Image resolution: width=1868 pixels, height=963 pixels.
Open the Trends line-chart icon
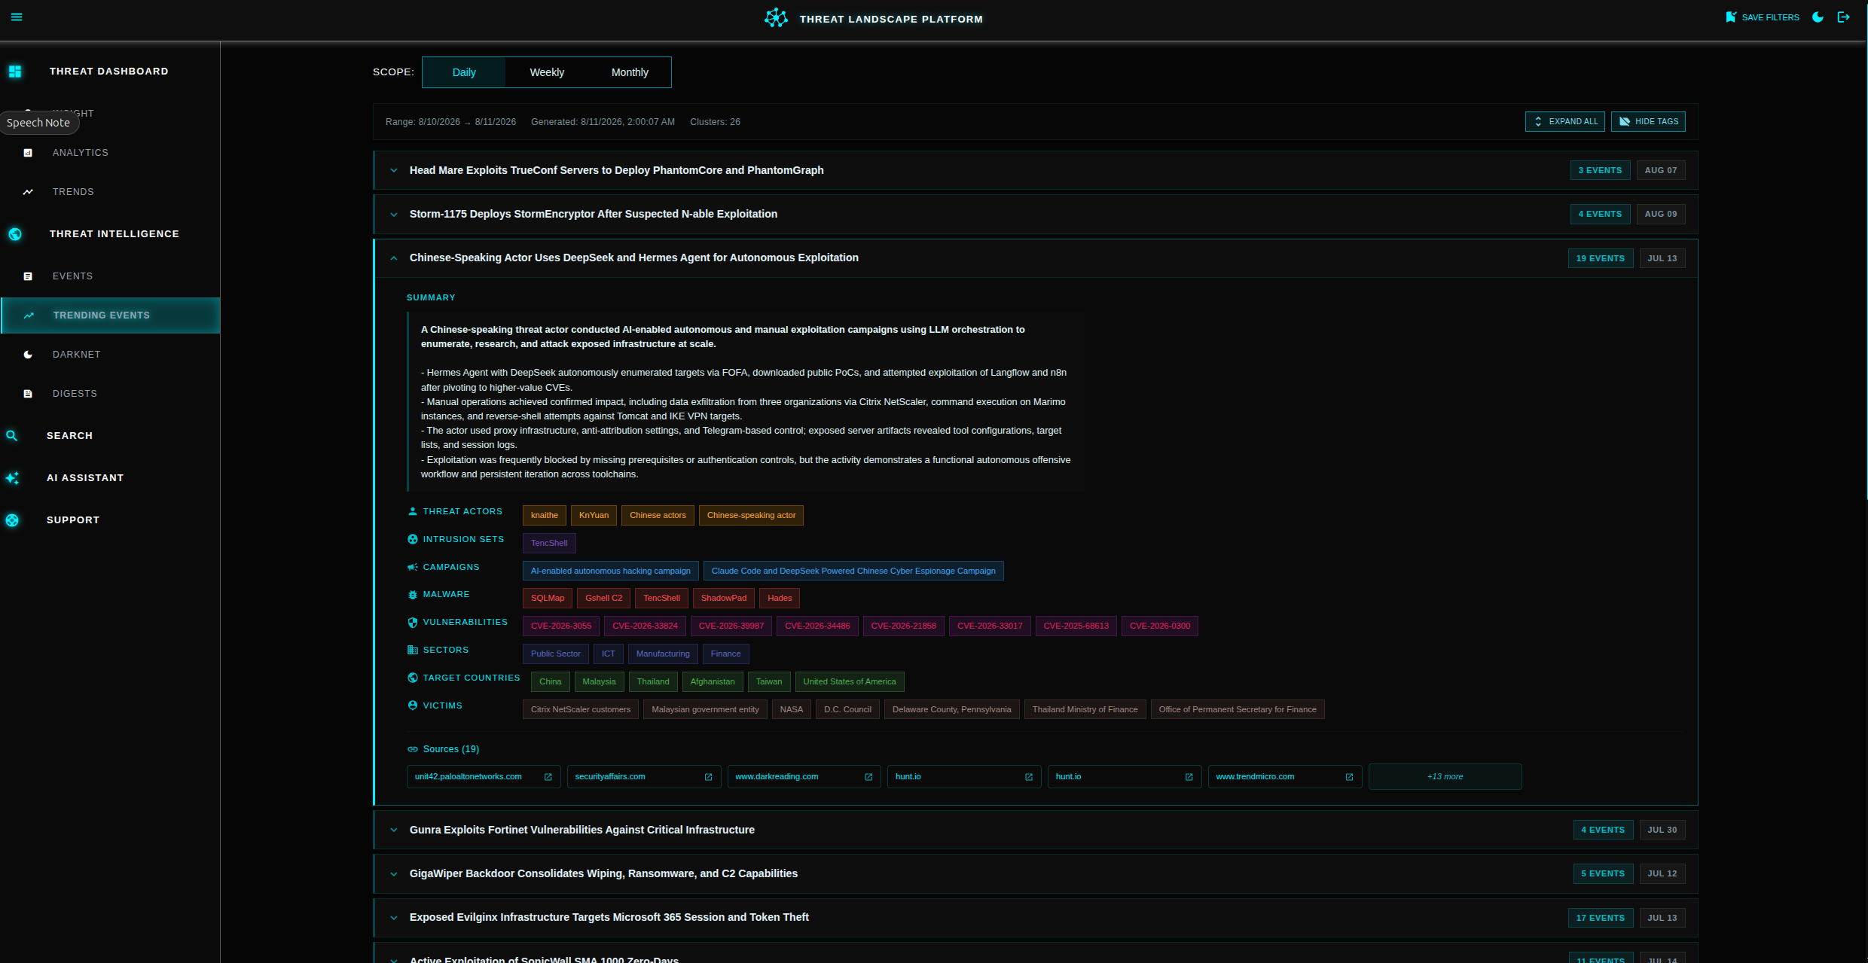point(28,192)
